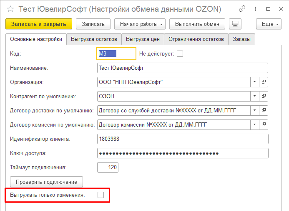This screenshot has height=211, width=289.
Task: Copy link to this form
Action: tap(242, 9)
